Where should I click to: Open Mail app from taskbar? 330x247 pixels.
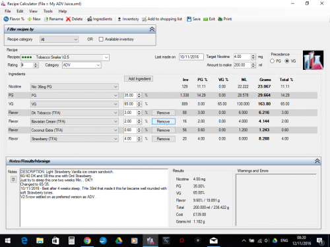pos(214,241)
